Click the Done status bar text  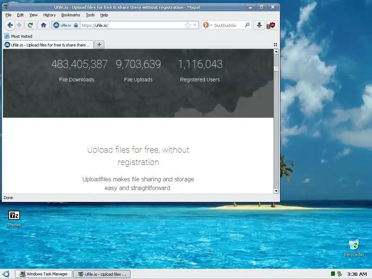pos(8,198)
